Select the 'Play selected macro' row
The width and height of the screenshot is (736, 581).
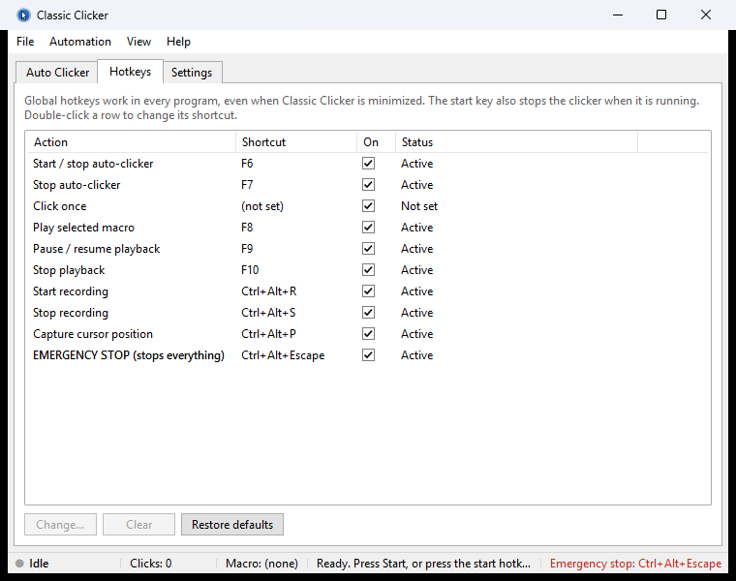click(368, 228)
